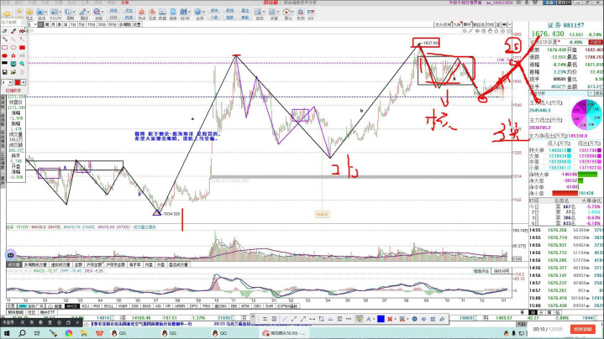
Task: Click the red diamond icon in the palette
Action: 22,72
